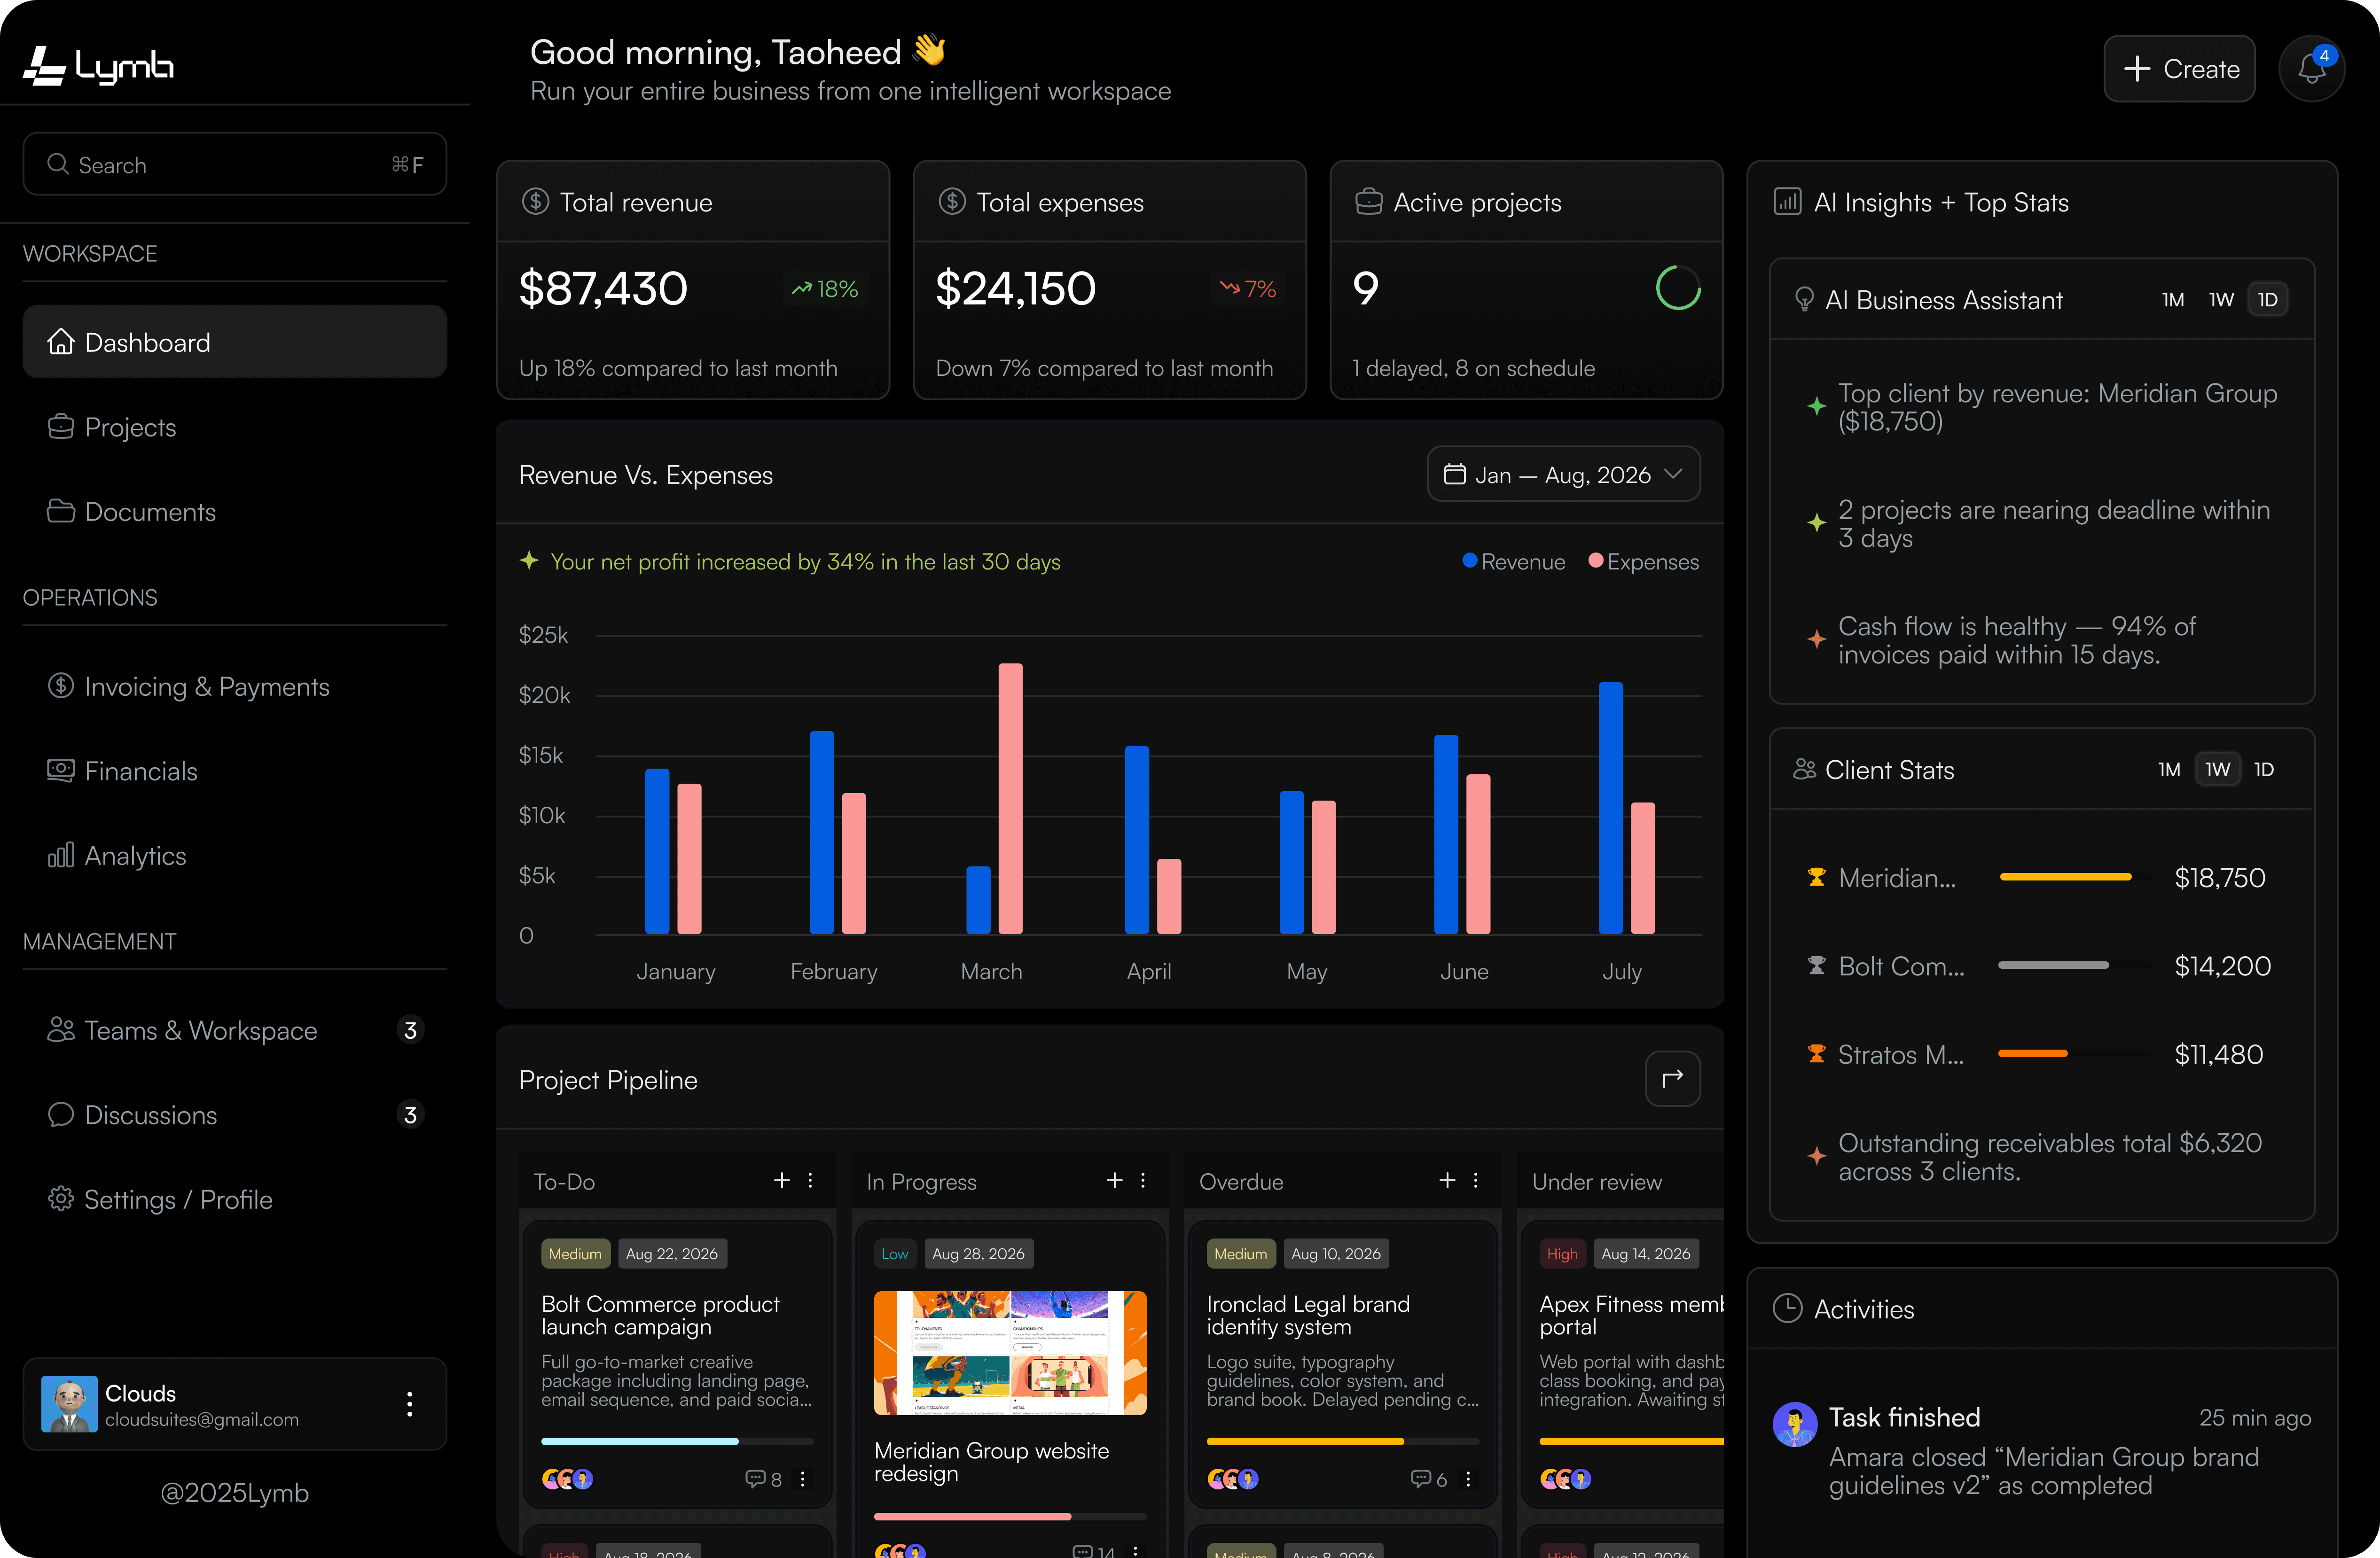The width and height of the screenshot is (2380, 1558).
Task: Click Meridian's gold trophy icon
Action: pyautogui.click(x=1817, y=877)
